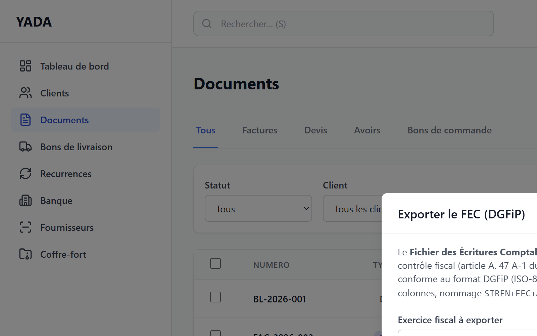Click the Tableau de bord grid icon
The image size is (537, 336).
tap(26, 66)
